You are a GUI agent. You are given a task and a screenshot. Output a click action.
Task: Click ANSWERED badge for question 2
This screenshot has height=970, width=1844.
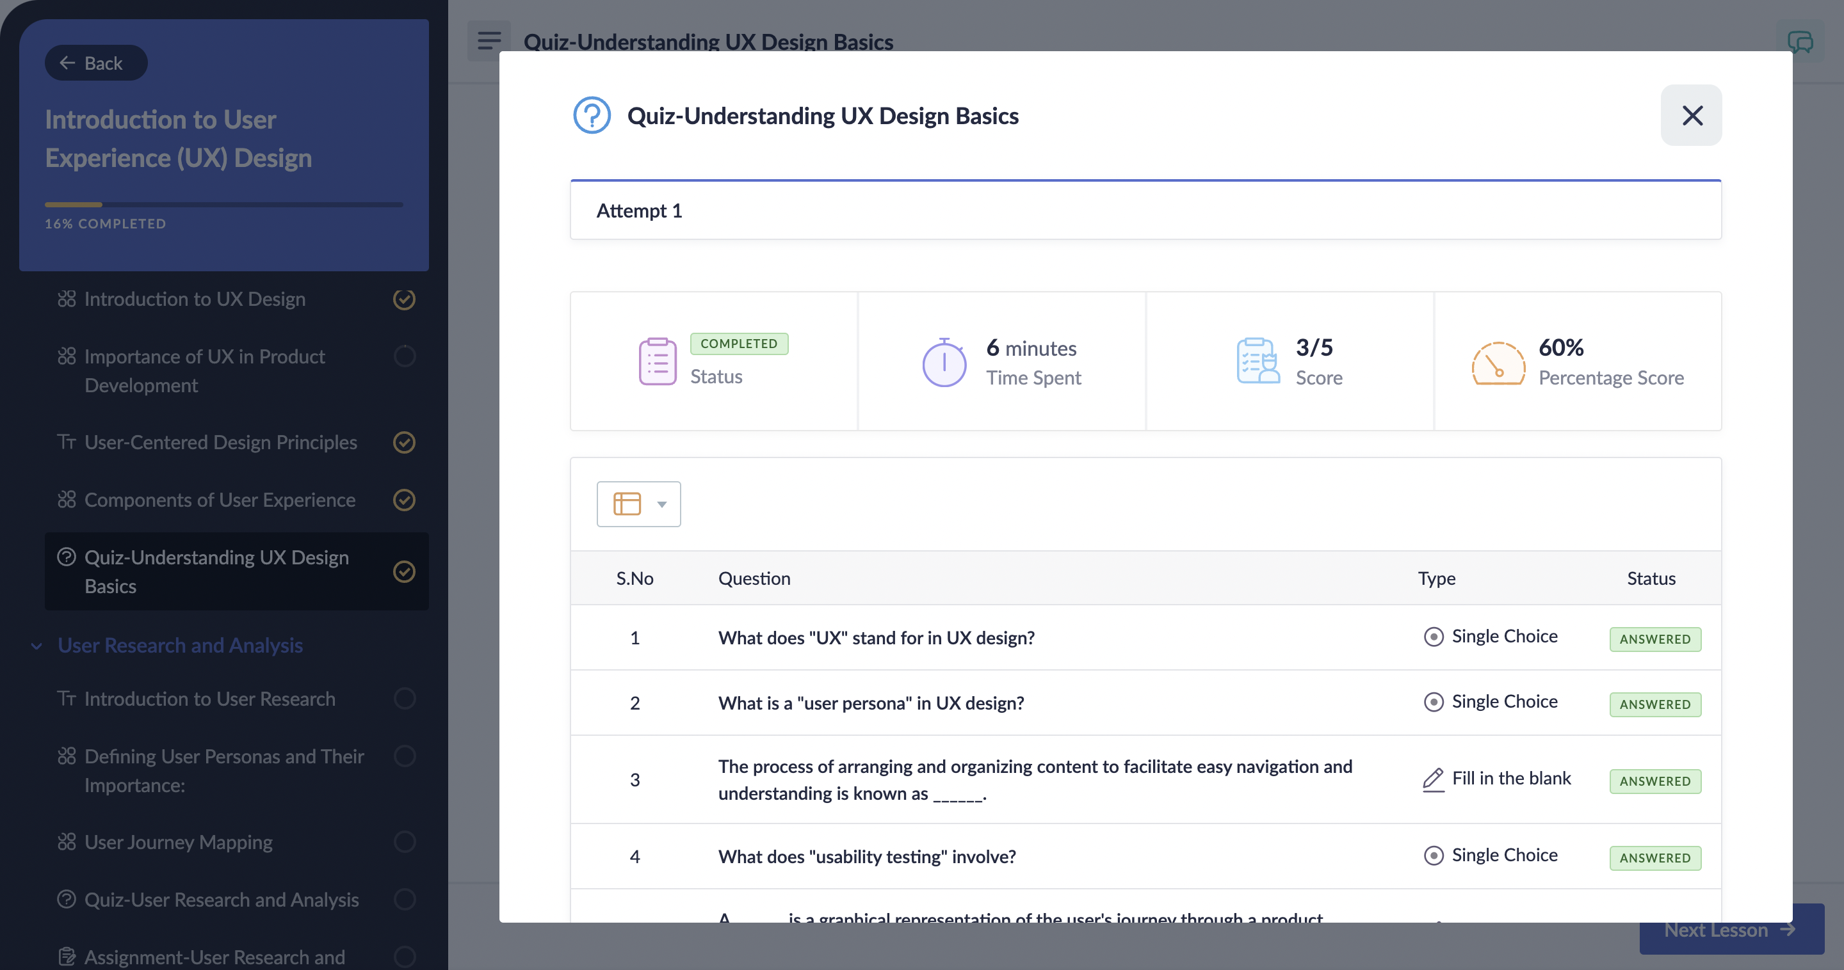(1655, 704)
